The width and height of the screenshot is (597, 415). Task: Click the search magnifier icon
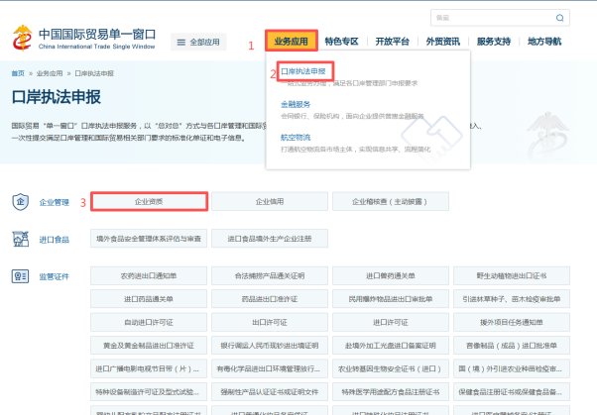click(559, 18)
